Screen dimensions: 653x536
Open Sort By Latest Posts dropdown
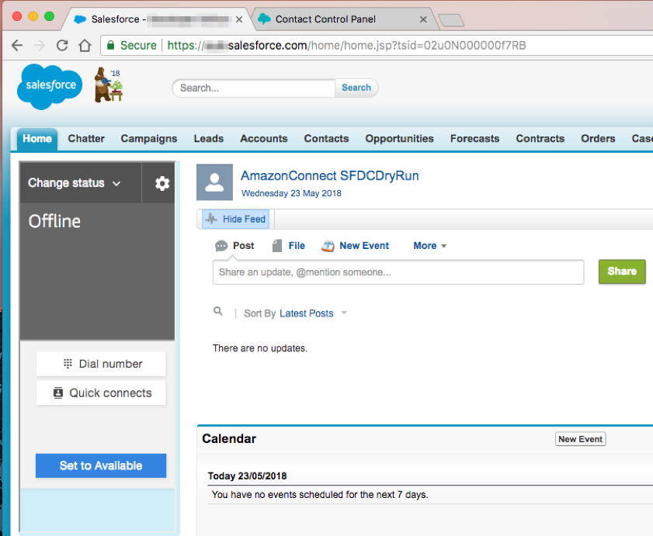click(x=313, y=313)
